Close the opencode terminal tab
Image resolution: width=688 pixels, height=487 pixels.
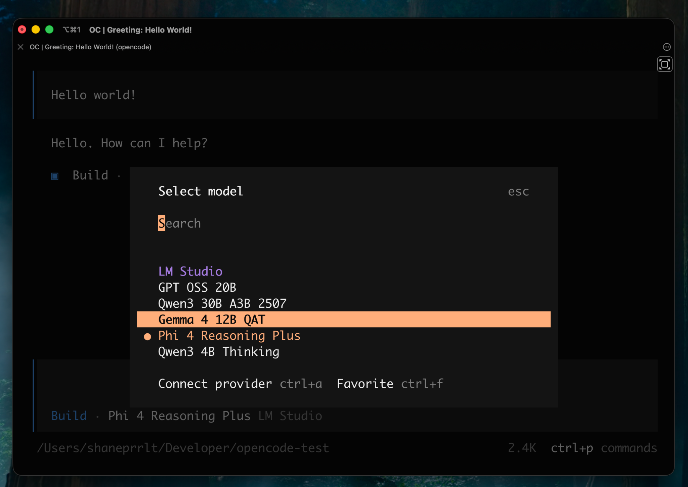coord(20,47)
